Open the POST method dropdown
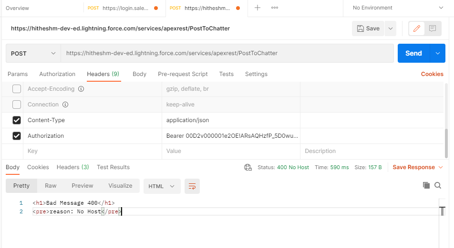The image size is (454, 248). pyautogui.click(x=33, y=54)
